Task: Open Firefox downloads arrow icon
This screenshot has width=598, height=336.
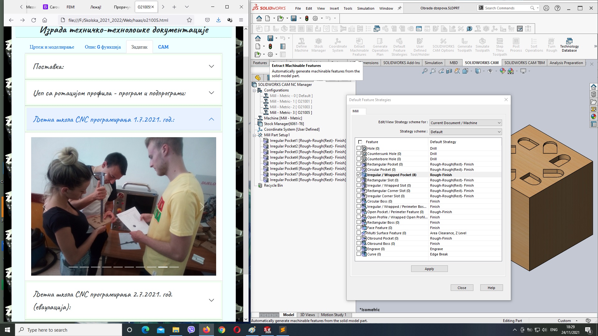Action: click(218, 20)
